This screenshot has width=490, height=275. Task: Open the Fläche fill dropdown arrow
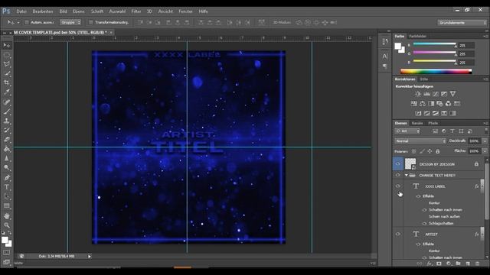485,151
